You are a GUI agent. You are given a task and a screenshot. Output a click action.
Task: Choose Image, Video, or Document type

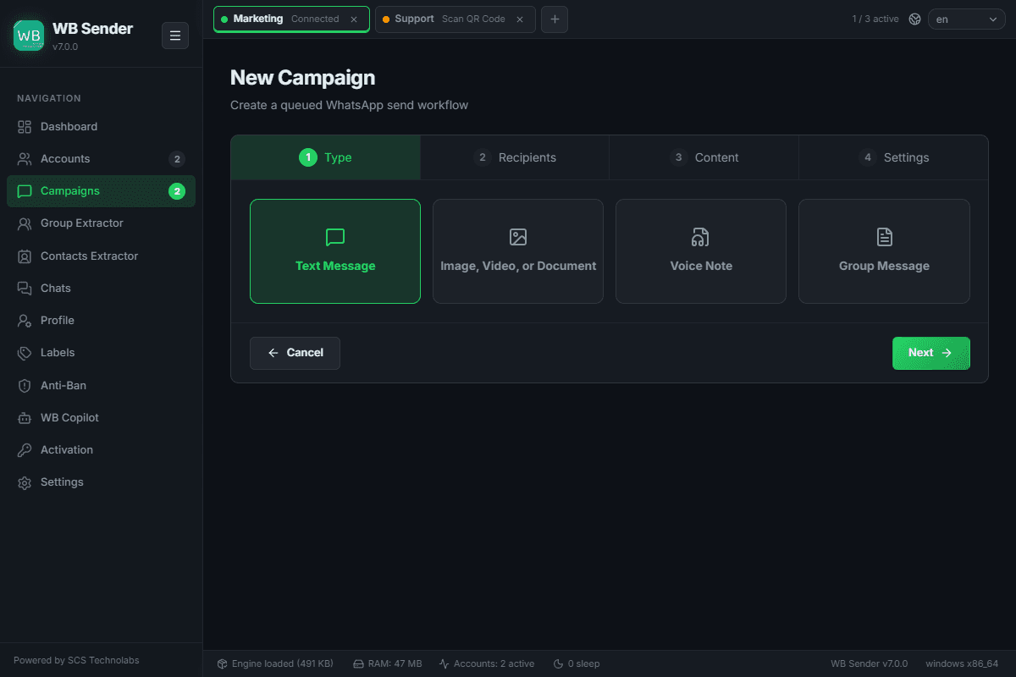tap(518, 251)
